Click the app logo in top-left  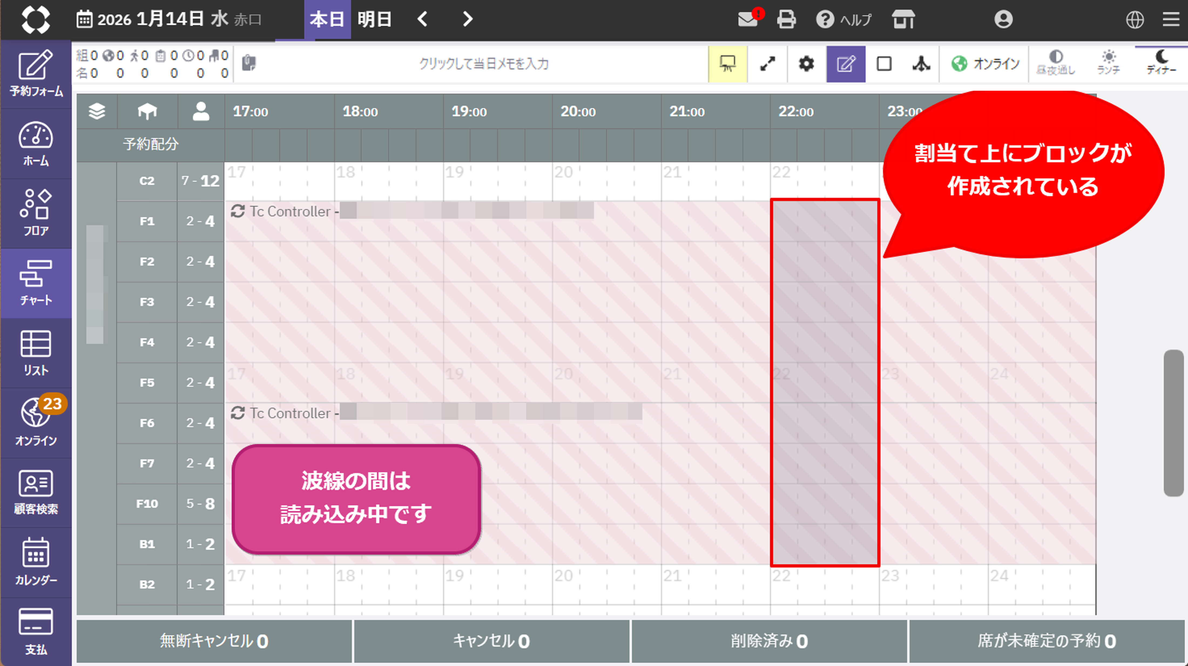(36, 19)
